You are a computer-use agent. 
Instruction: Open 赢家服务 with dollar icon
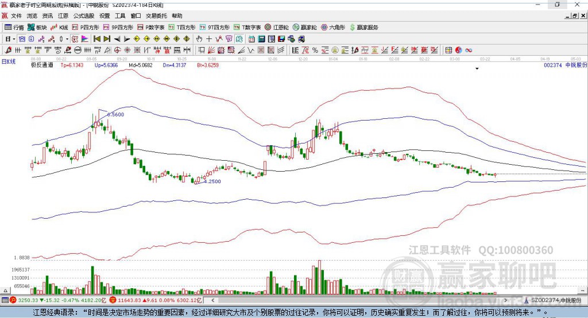[x=364, y=28]
